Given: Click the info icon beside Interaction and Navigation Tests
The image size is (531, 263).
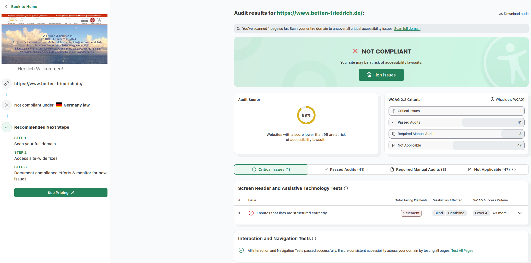Looking at the screenshot, I should point(314,239).
